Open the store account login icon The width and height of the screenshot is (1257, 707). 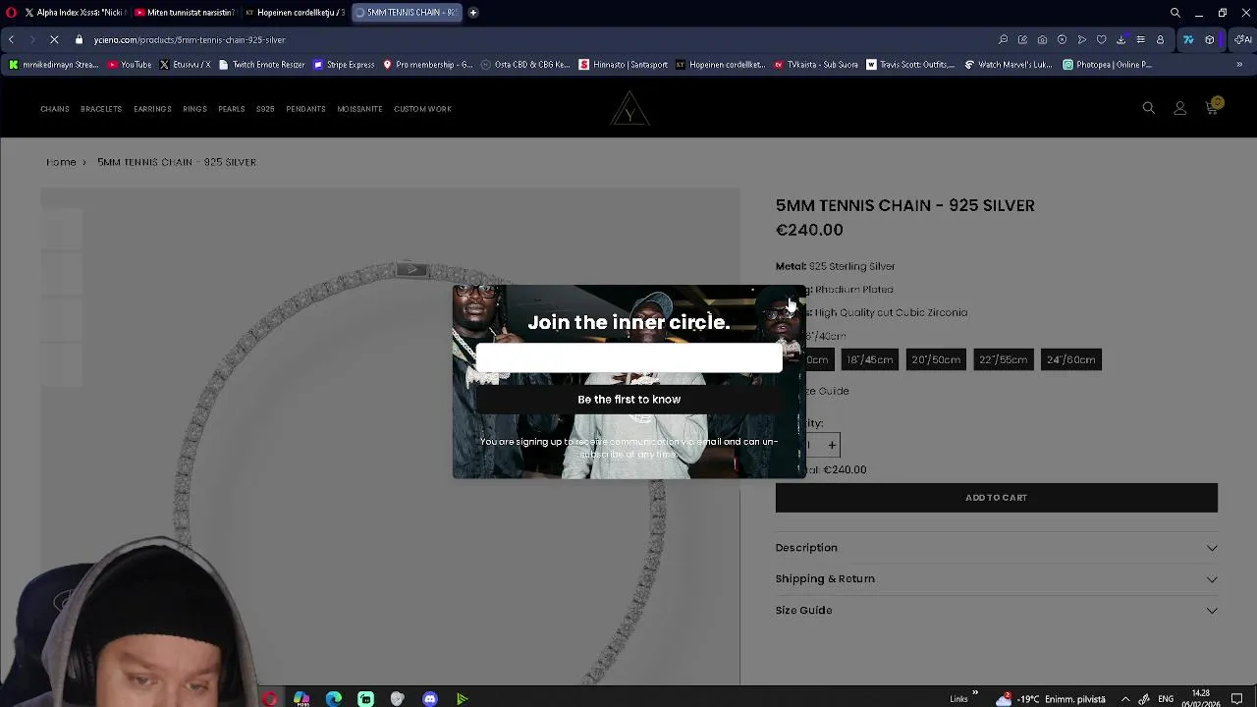click(x=1180, y=108)
